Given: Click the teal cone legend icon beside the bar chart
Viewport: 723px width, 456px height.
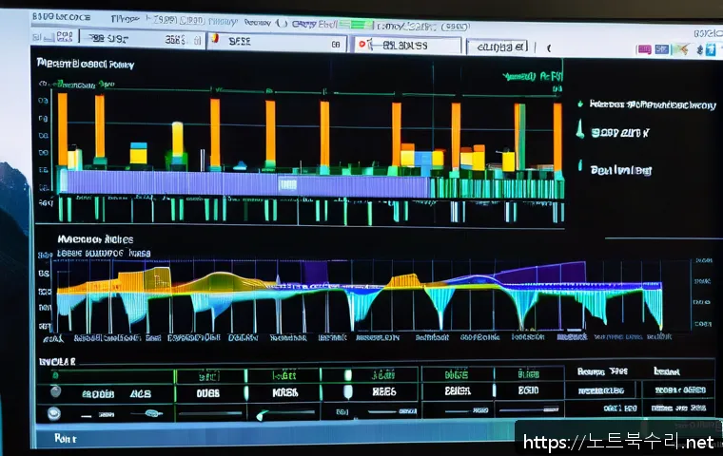Looking at the screenshot, I should tap(580, 129).
